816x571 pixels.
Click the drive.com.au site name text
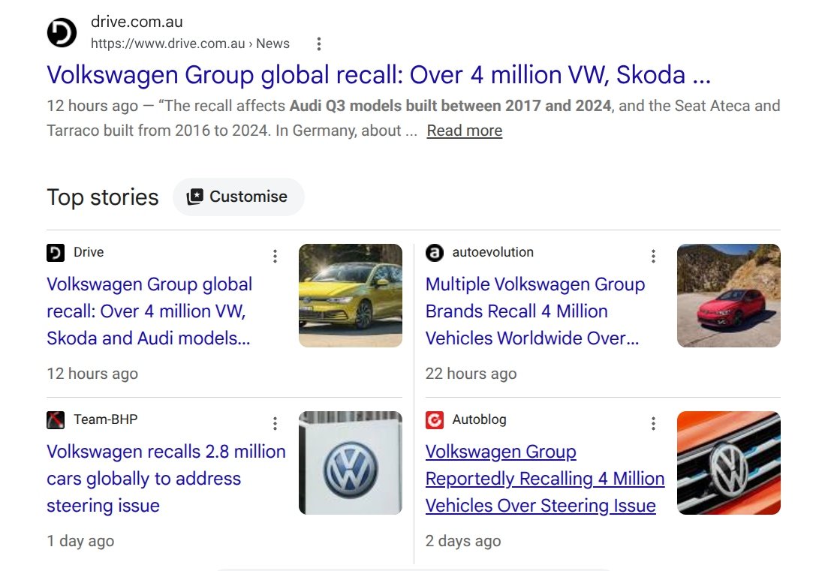click(137, 22)
